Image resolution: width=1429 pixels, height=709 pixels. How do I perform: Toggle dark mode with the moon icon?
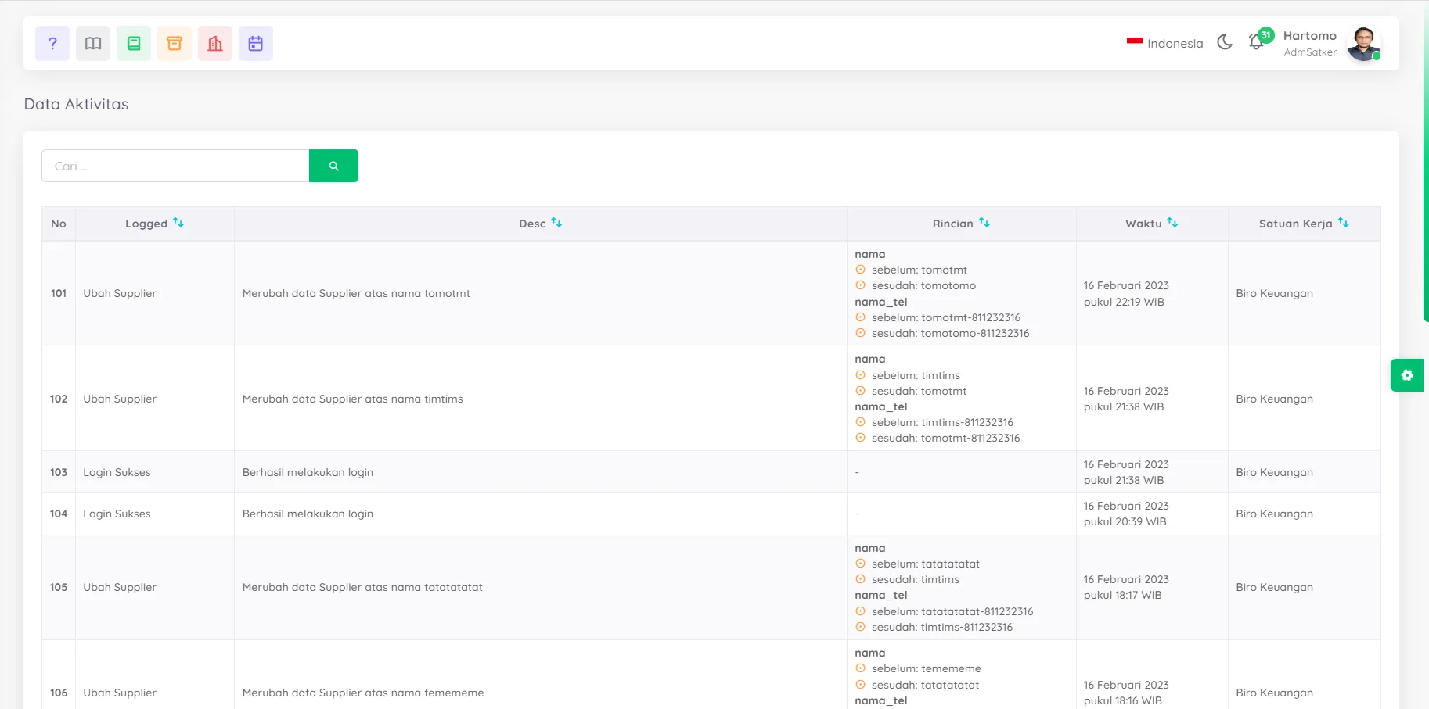[x=1225, y=43]
